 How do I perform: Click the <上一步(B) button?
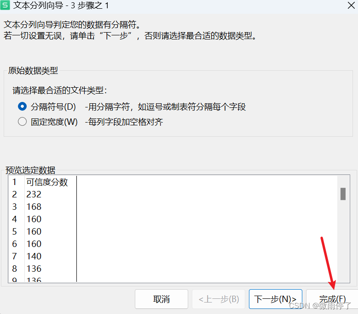tap(219, 299)
